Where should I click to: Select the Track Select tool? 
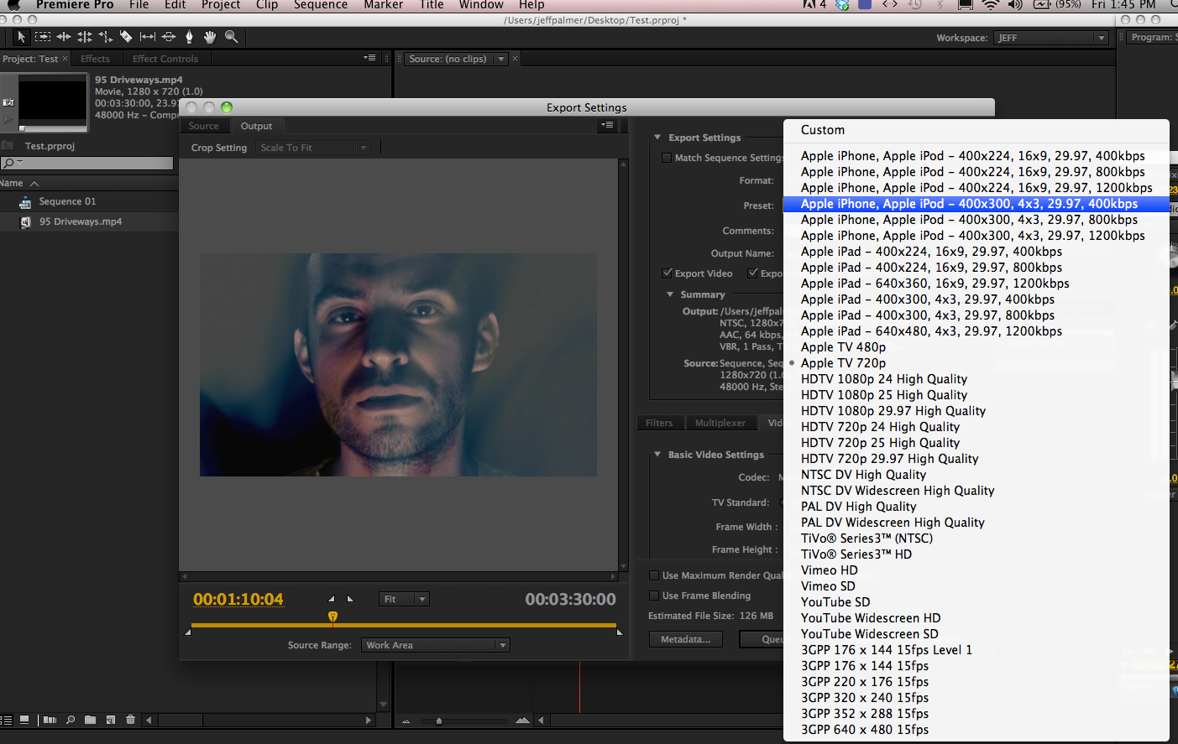click(x=43, y=37)
